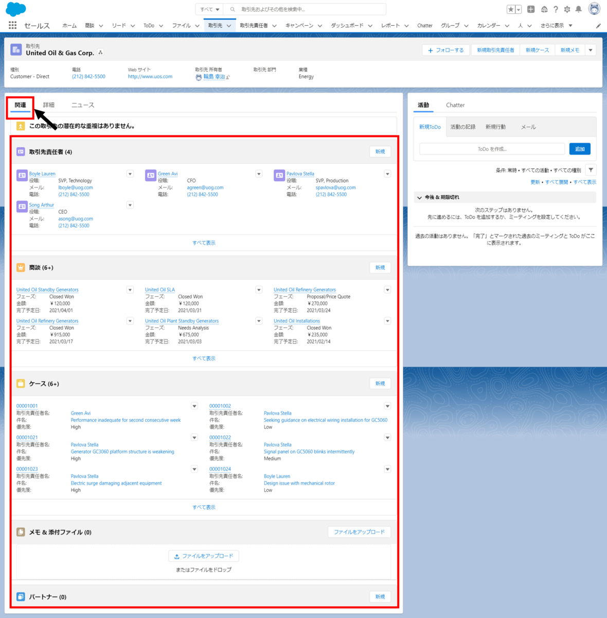The height and width of the screenshot is (618, 607).
Task: Select the 関連 tab
Action: (x=21, y=105)
